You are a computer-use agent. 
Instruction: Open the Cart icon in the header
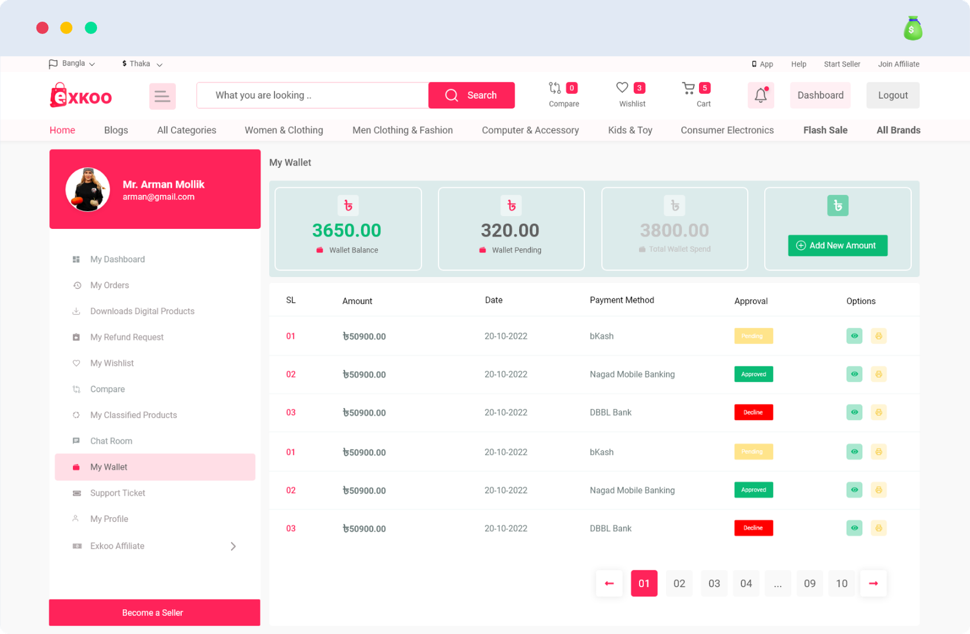coord(688,88)
